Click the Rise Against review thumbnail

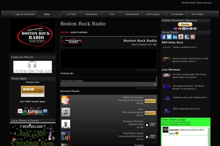166,87
